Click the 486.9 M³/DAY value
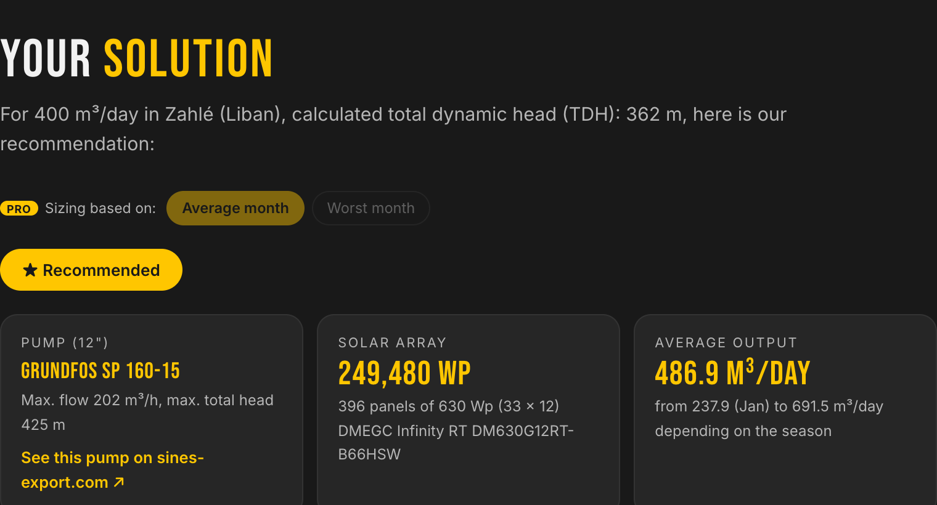 732,373
